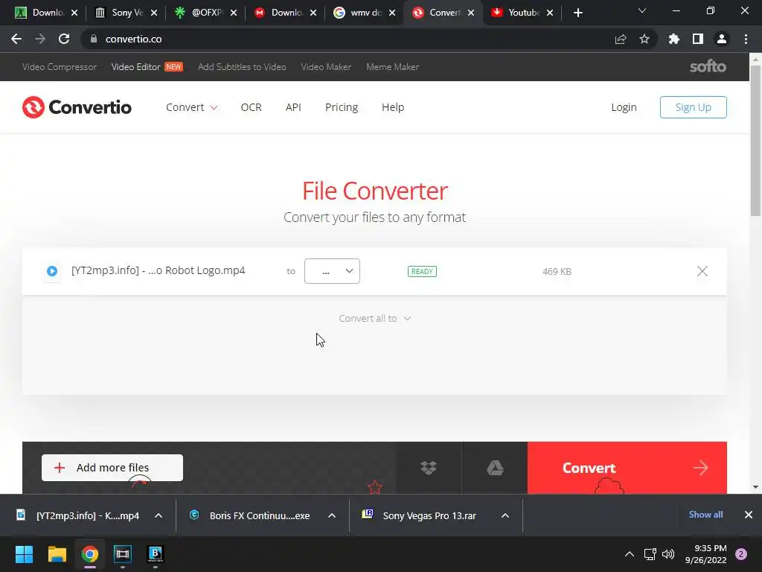Open the Boris FX Continuum exe download
This screenshot has width=762, height=572.
click(251, 515)
